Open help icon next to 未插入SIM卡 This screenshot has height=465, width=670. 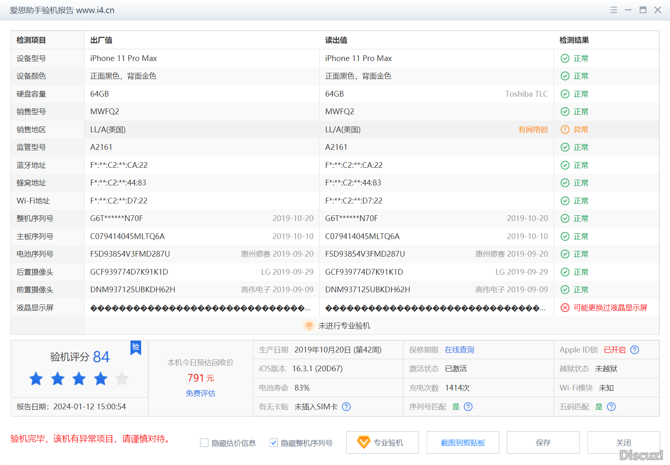coord(346,407)
